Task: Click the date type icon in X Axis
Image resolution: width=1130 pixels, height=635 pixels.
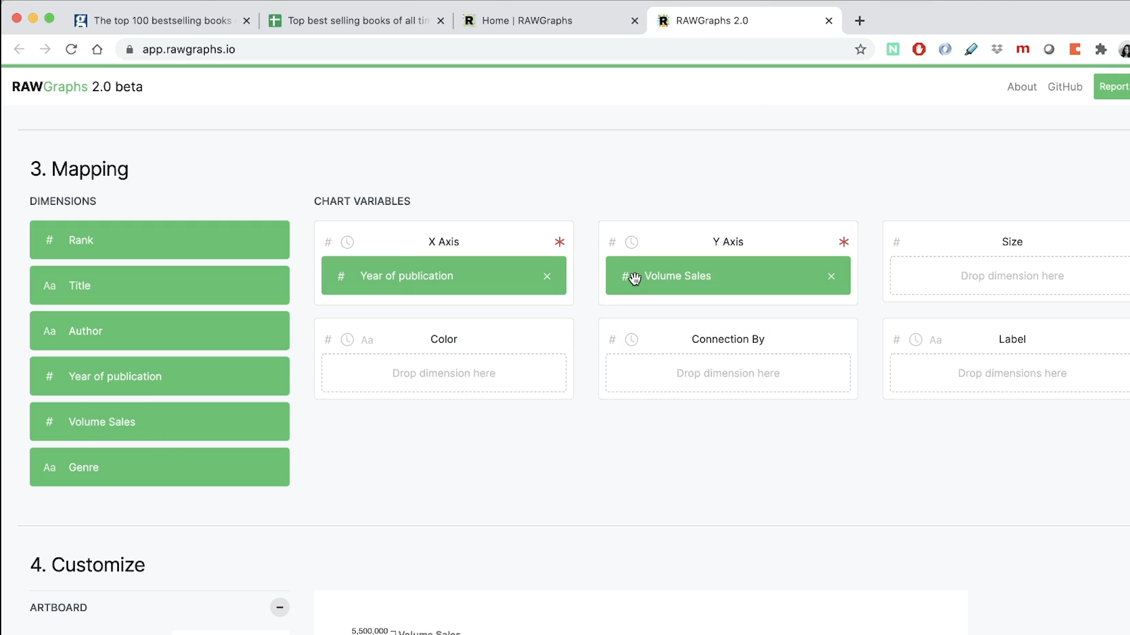Action: 347,242
